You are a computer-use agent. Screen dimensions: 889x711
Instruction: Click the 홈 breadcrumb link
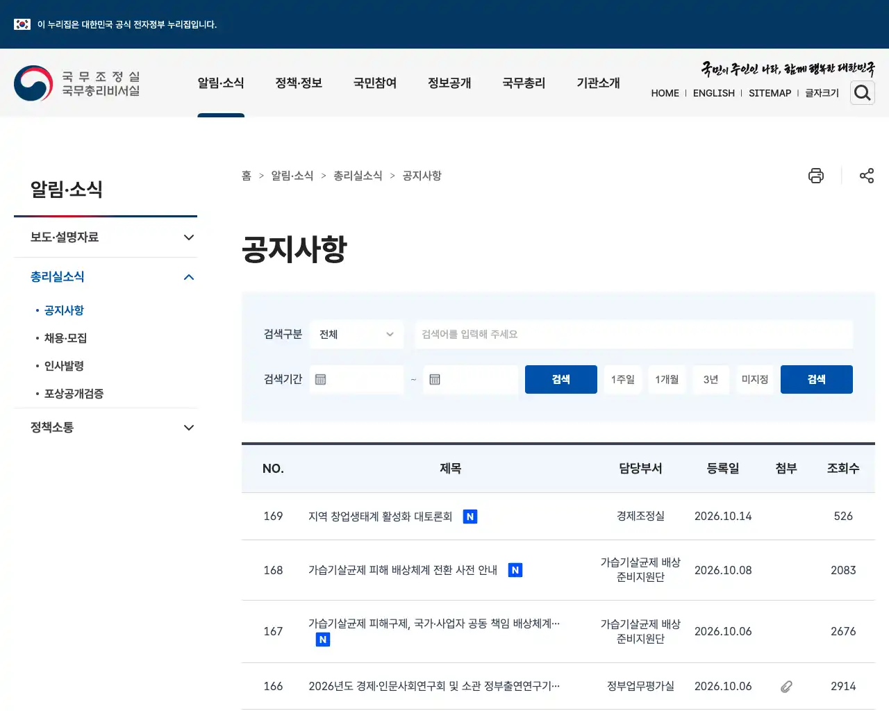247,176
